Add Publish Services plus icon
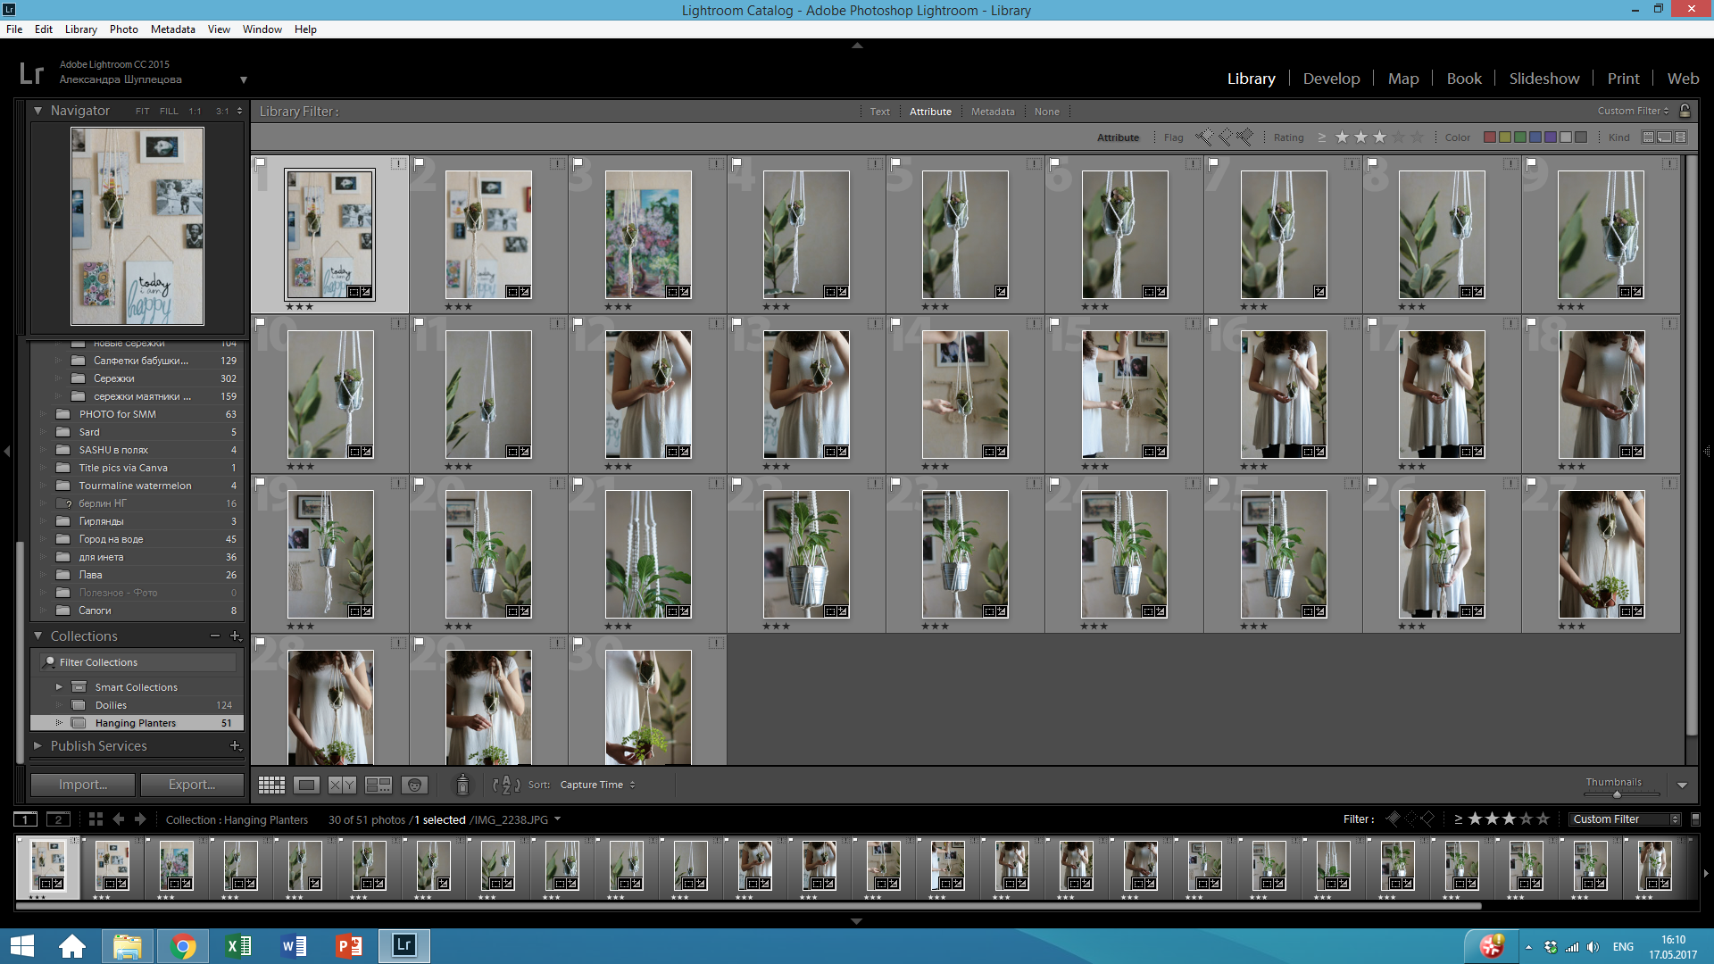 [x=236, y=745]
